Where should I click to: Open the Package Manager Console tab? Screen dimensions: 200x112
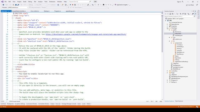(69, 104)
